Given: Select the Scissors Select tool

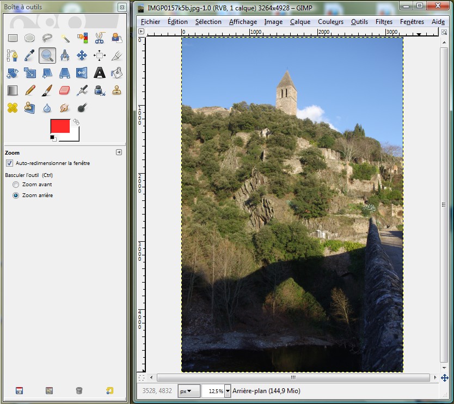Looking at the screenshot, I should tap(99, 38).
